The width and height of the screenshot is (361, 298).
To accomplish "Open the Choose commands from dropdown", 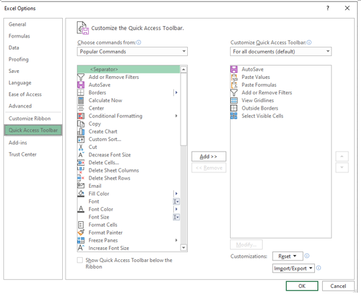I will point(132,51).
